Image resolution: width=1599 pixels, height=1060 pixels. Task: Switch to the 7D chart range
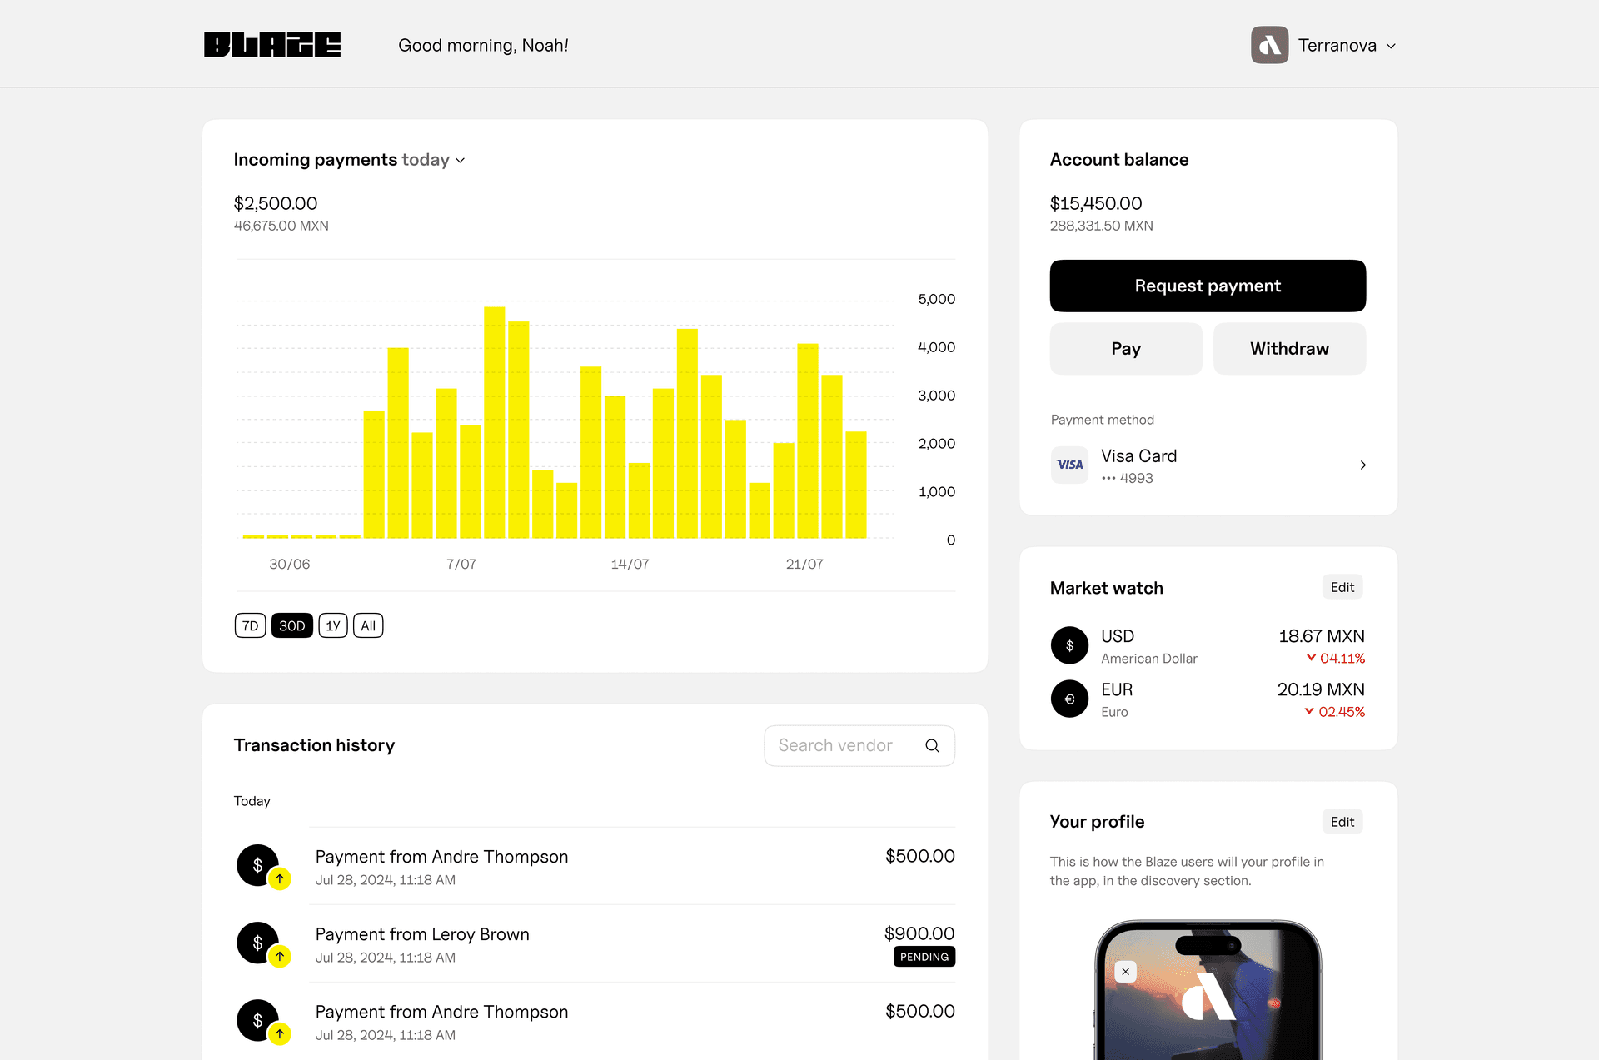click(250, 625)
